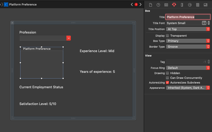Open the Quick Help inspector
212x132 pixels.
158,5
